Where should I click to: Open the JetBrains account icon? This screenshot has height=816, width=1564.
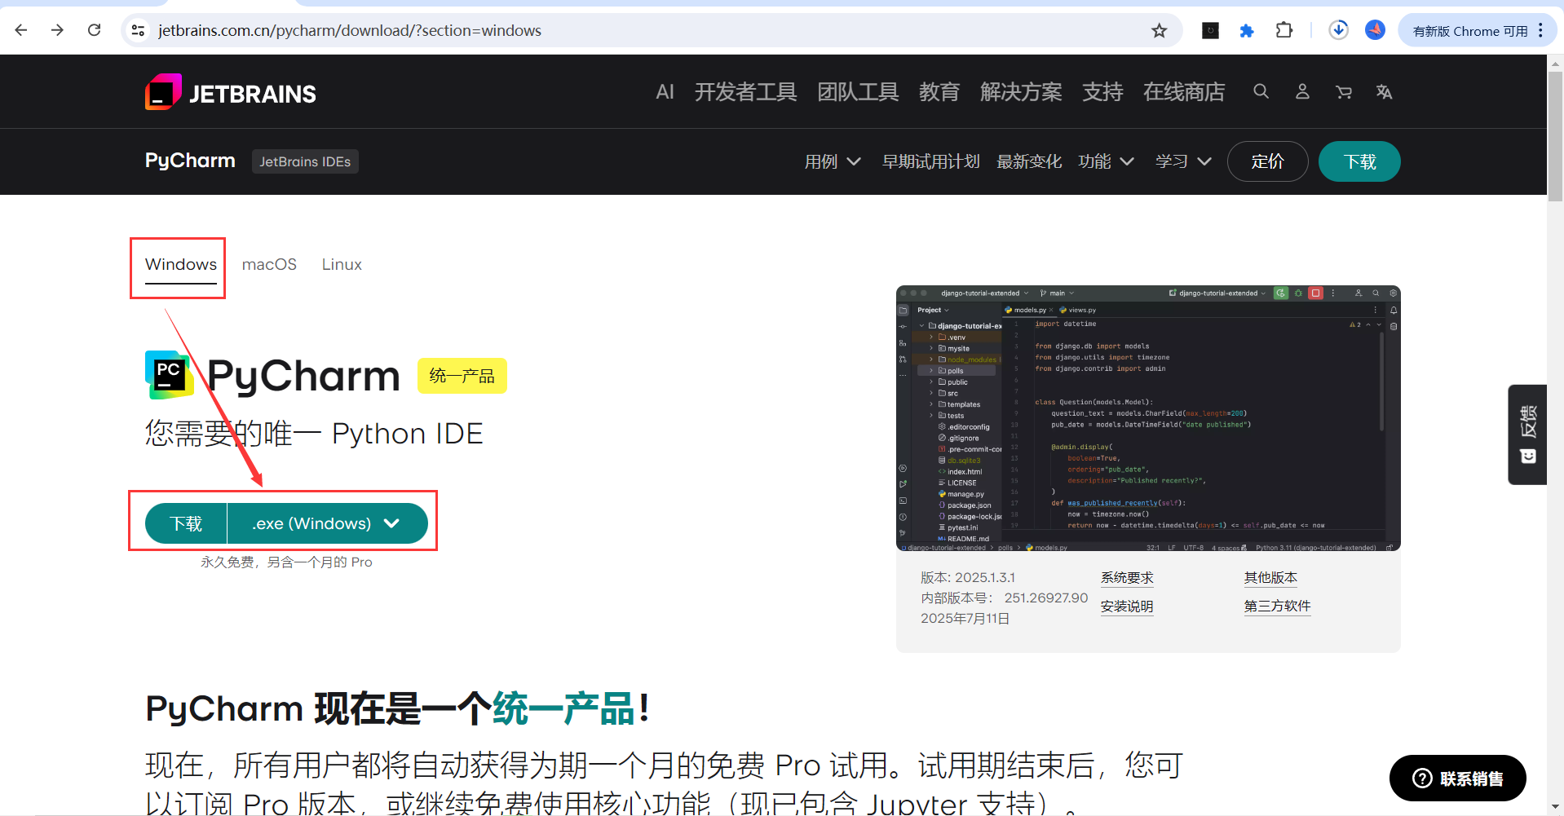pos(1302,91)
